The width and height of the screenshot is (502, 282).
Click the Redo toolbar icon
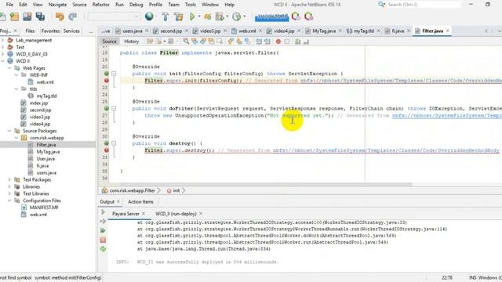(73, 16)
